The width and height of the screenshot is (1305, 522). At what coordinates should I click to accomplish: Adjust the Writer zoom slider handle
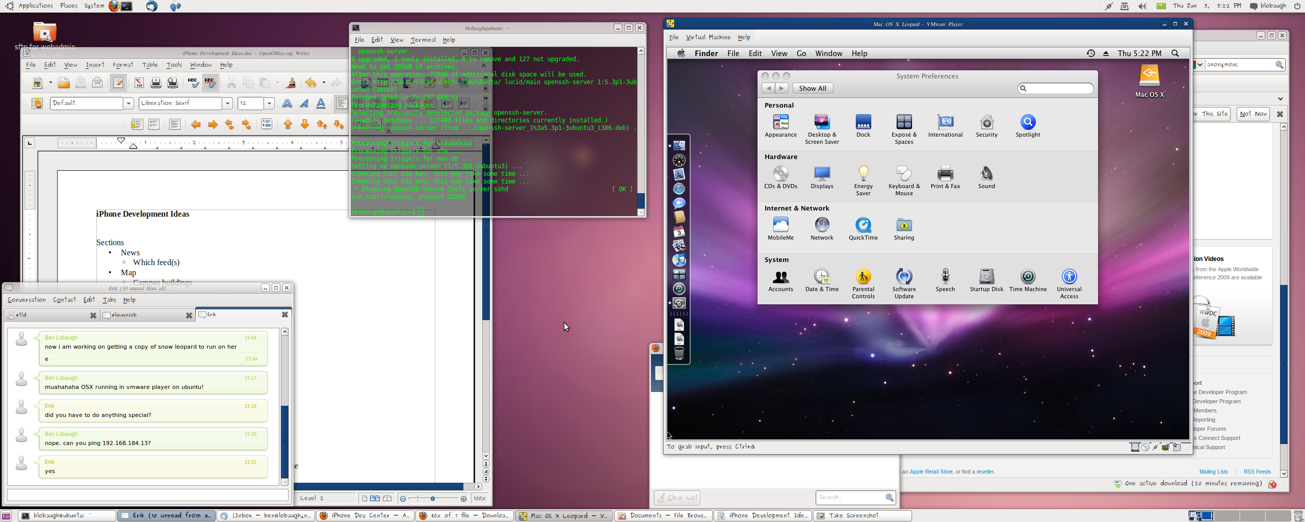(x=433, y=499)
